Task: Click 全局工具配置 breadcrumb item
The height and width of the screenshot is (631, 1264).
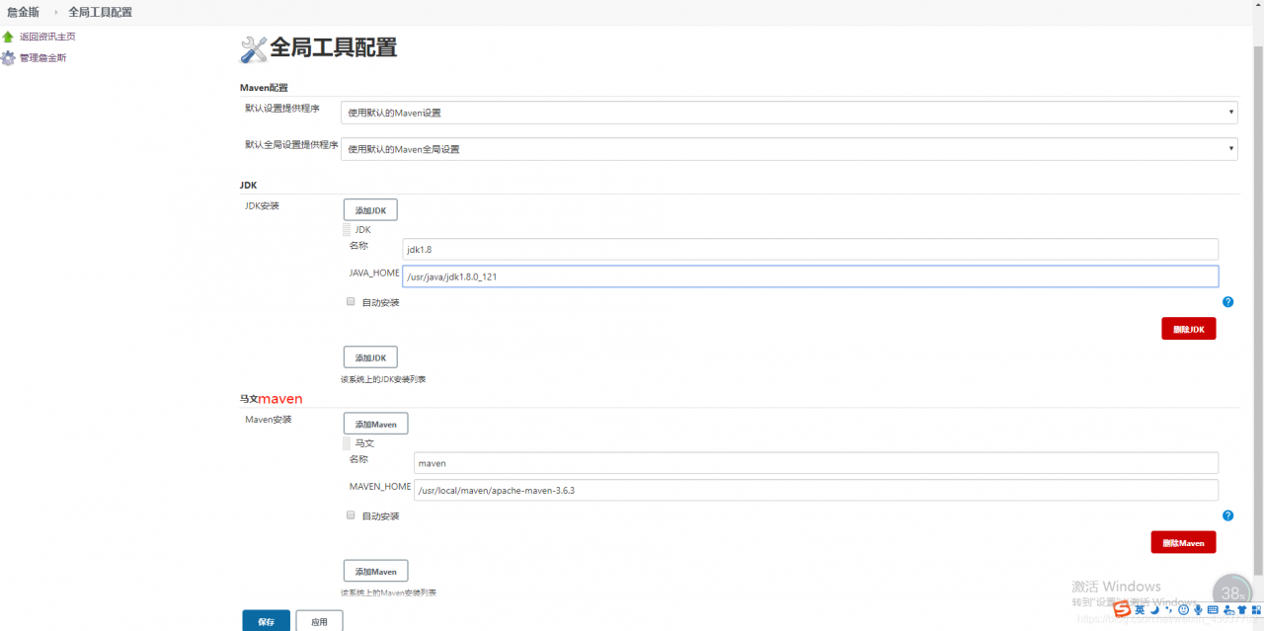Action: pos(100,12)
